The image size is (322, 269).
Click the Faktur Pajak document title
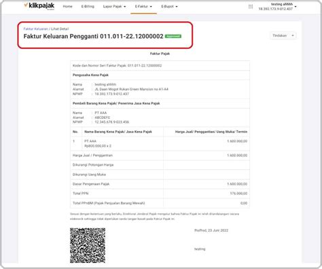tap(160, 54)
